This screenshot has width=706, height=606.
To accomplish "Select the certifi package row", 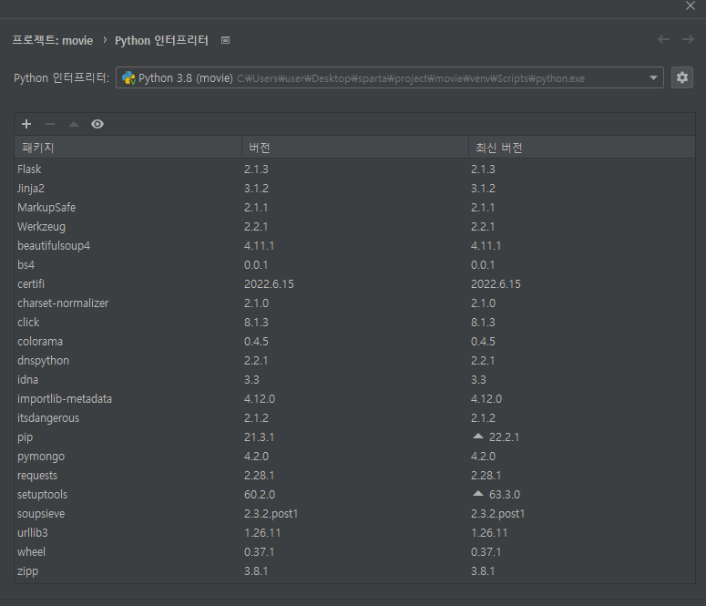I will click(x=354, y=284).
